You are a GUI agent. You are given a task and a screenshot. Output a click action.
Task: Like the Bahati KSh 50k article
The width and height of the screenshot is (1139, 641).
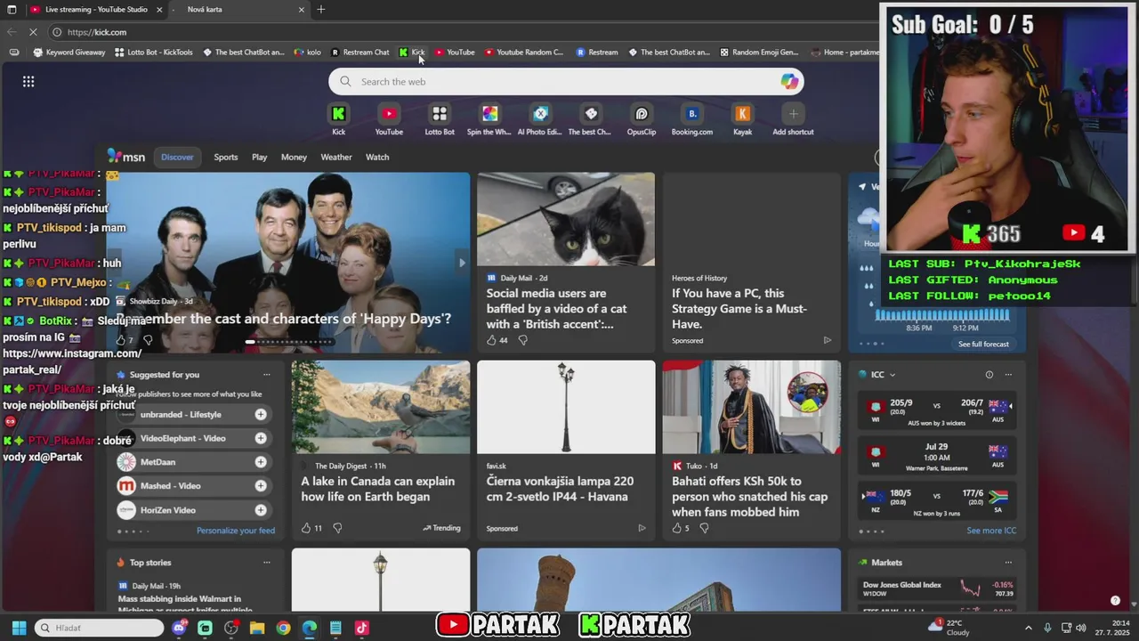676,528
